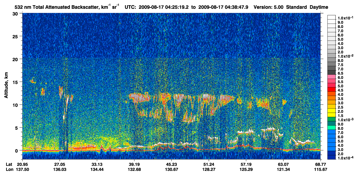Screen dimensions: 356x183
Task: Click latitude value 51.24
Action: pos(209,164)
